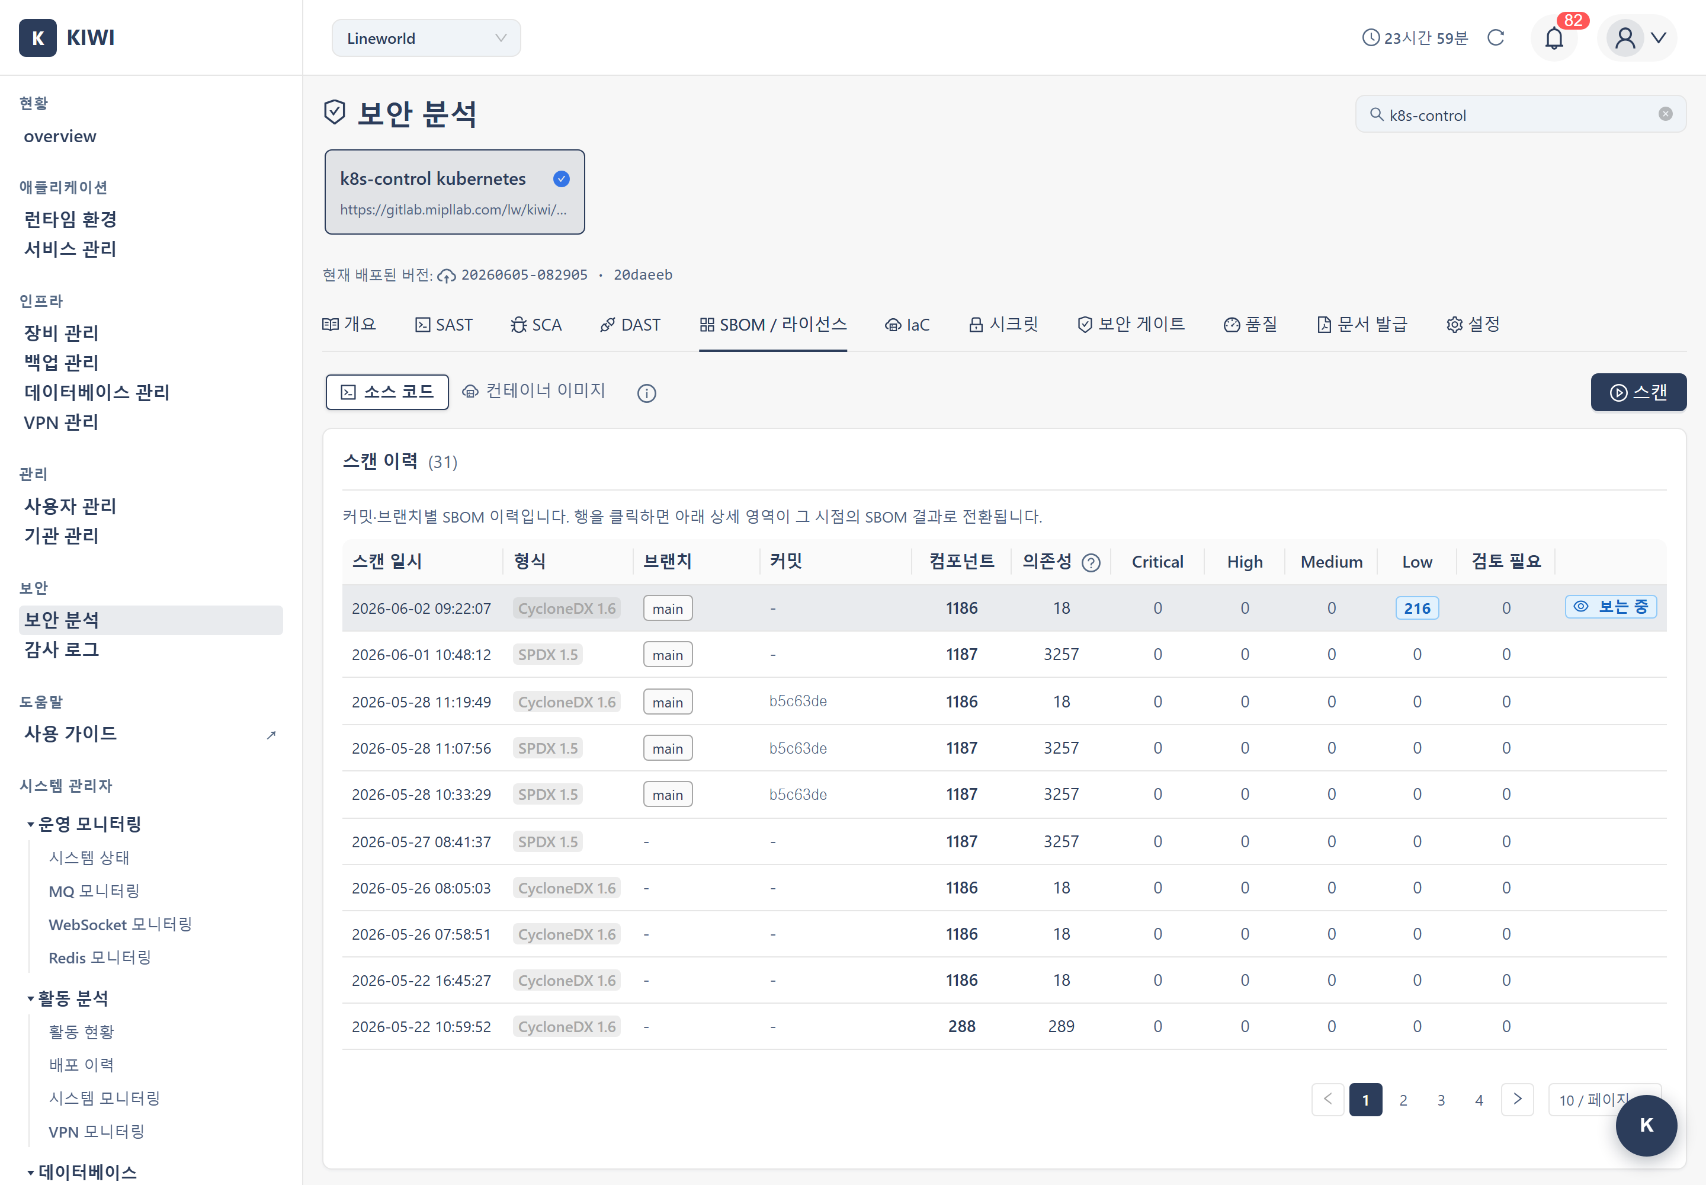Click the session timer clock icon
The image size is (1706, 1185).
click(x=1371, y=38)
